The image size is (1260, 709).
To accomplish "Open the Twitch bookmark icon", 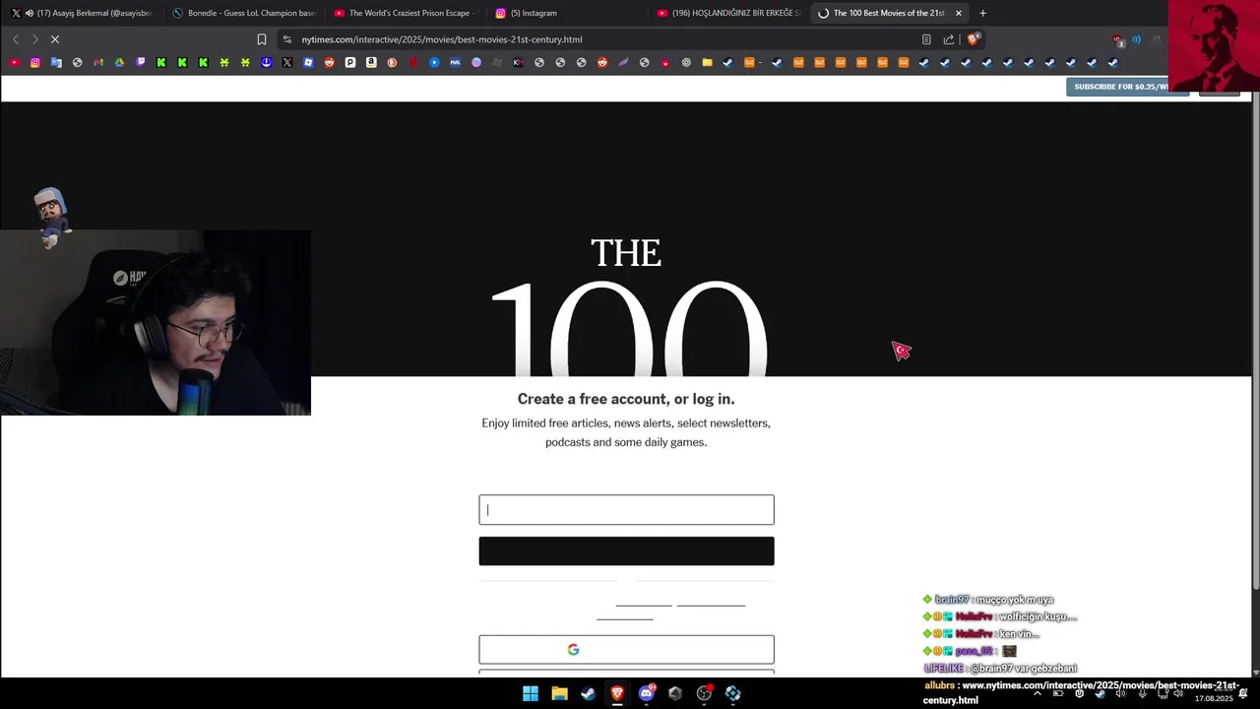I will 141,62.
